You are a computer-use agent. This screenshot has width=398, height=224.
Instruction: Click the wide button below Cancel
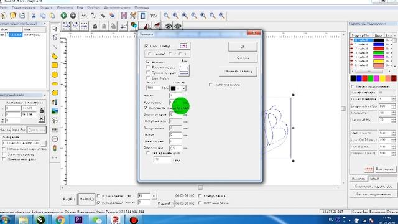click(238, 72)
